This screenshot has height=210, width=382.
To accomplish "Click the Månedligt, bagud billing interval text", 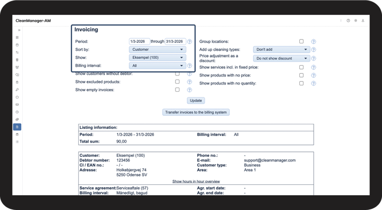I will click(x=132, y=193).
